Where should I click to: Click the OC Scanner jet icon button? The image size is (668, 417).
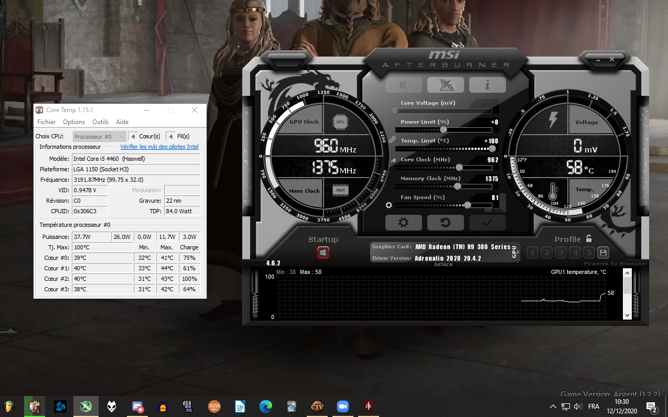[445, 85]
